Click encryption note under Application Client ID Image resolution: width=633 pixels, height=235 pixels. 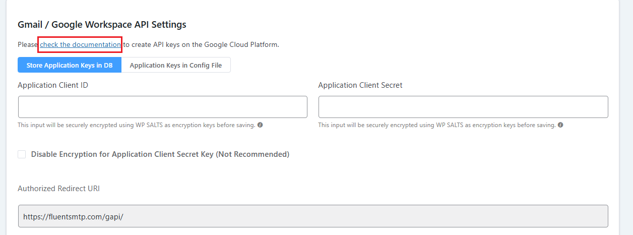(x=137, y=125)
